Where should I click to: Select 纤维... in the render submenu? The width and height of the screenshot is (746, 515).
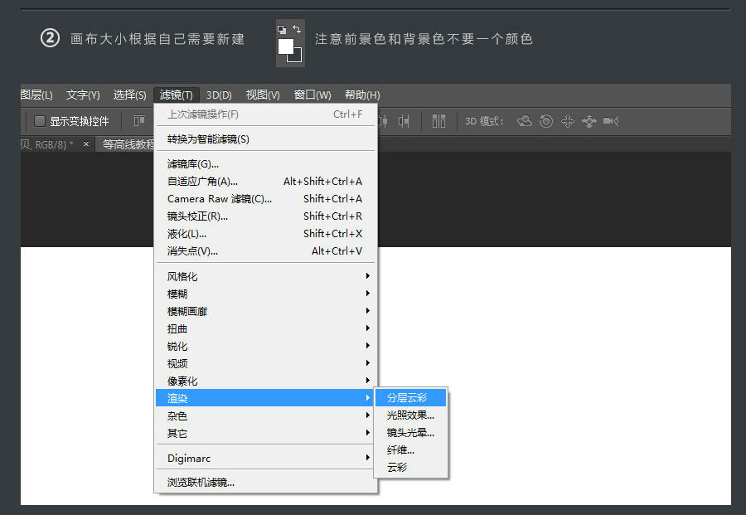tap(410, 449)
